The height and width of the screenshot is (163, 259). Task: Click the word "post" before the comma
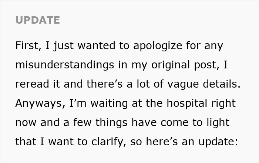click(205, 65)
